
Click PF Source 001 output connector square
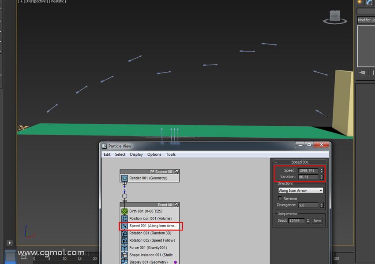[124, 183]
